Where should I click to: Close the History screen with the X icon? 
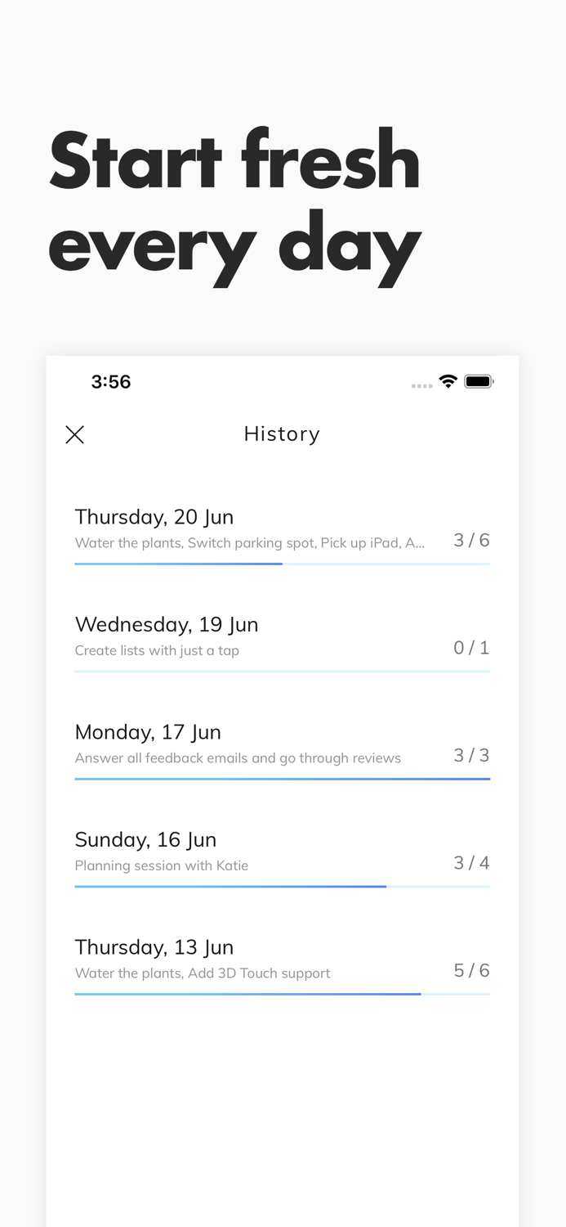[x=74, y=434]
